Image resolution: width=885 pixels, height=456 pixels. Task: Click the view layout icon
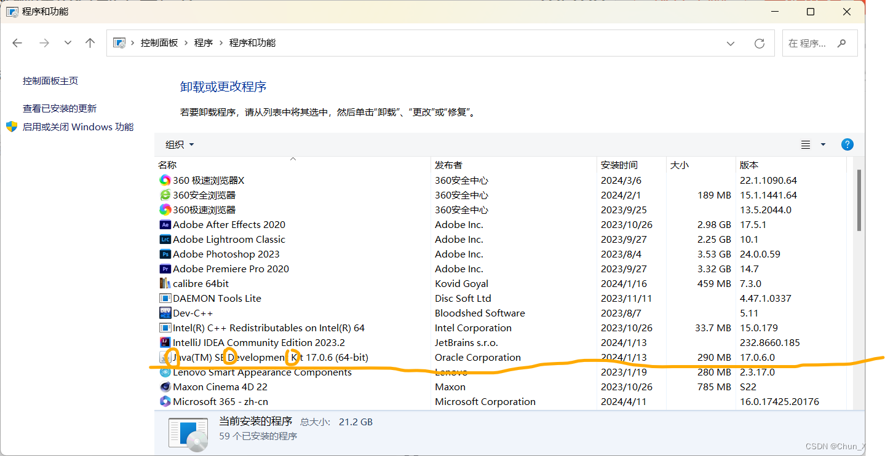806,145
